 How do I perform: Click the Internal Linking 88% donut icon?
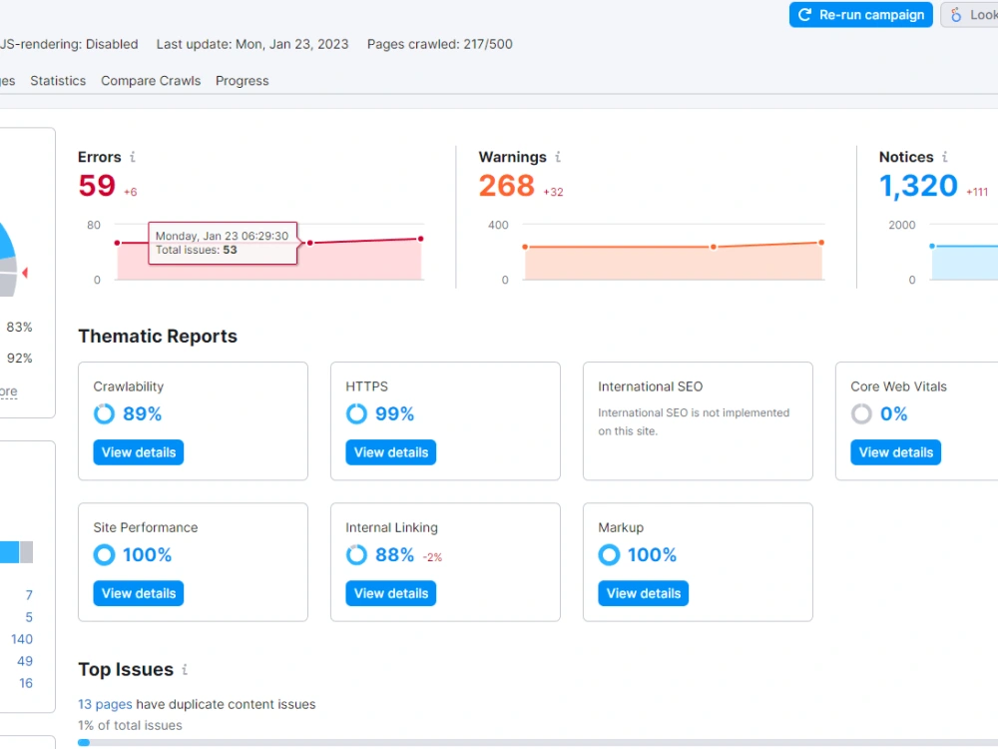point(356,554)
